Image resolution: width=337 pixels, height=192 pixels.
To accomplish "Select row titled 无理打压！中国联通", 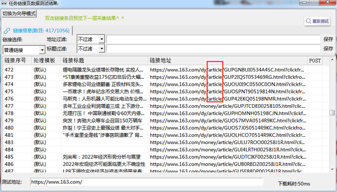I will 163,114.
